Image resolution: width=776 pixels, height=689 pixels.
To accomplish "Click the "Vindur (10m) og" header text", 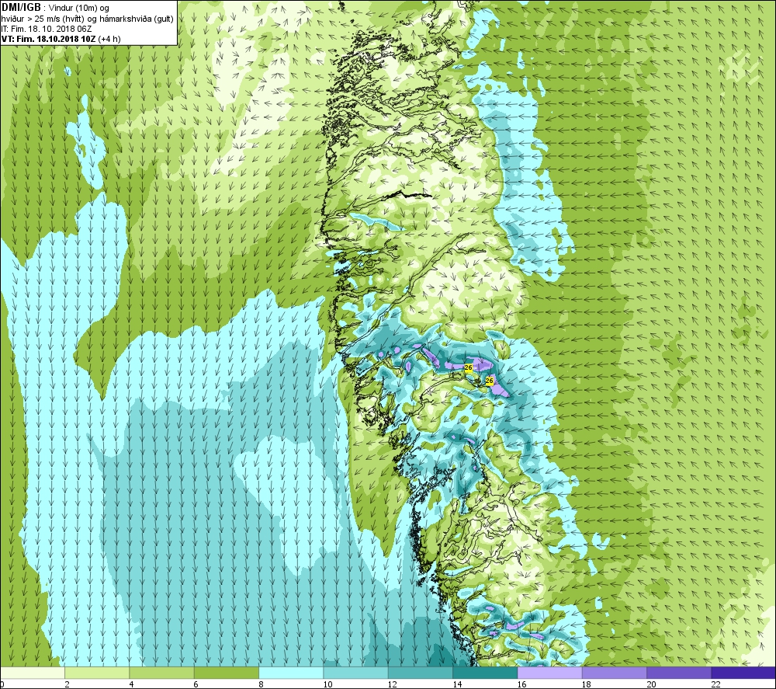I will coord(78,8).
